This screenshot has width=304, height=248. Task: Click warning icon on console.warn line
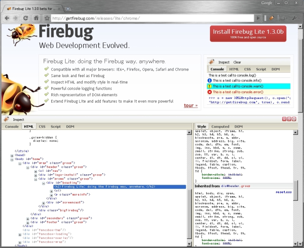click(209, 86)
